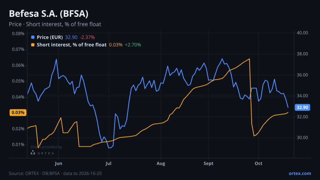Click the orange Short interest legend swatch
Image resolution: width=320 pixels, height=180 pixels.
point(33,45)
